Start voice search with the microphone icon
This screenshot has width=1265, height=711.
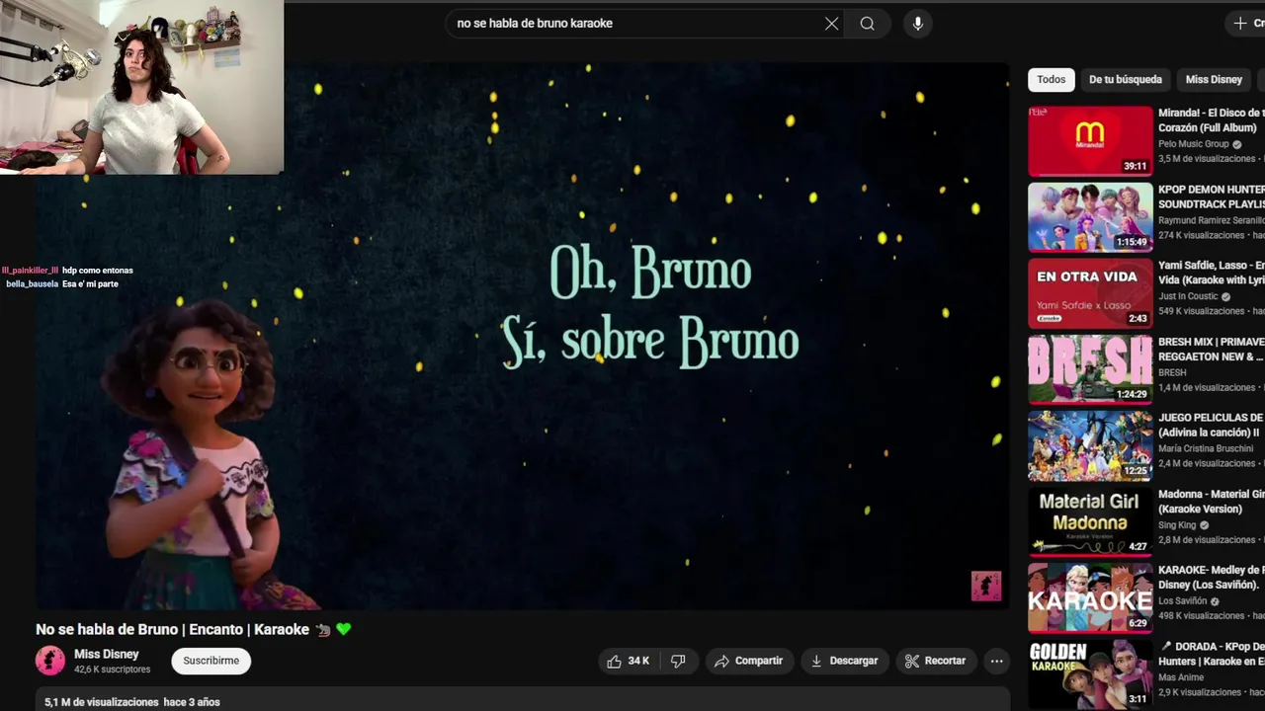pos(918,24)
